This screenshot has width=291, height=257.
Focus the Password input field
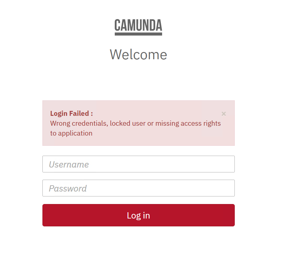coord(138,188)
